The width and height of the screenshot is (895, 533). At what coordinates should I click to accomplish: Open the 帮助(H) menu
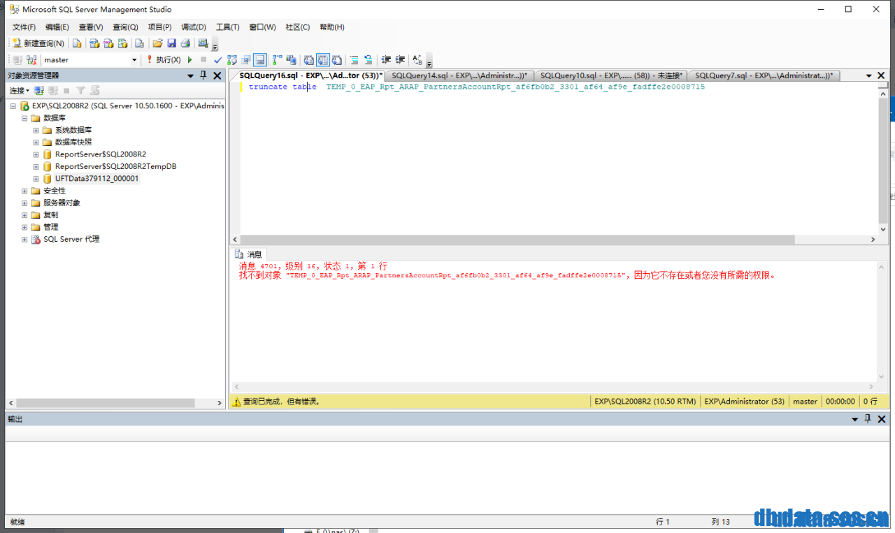[331, 27]
